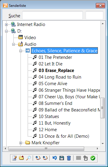Click the horizontal scrollbar right arrow

pos(97,148)
